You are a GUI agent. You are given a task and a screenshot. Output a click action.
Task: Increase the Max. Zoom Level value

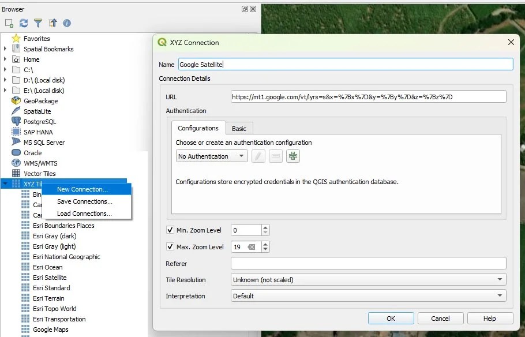[x=265, y=244]
